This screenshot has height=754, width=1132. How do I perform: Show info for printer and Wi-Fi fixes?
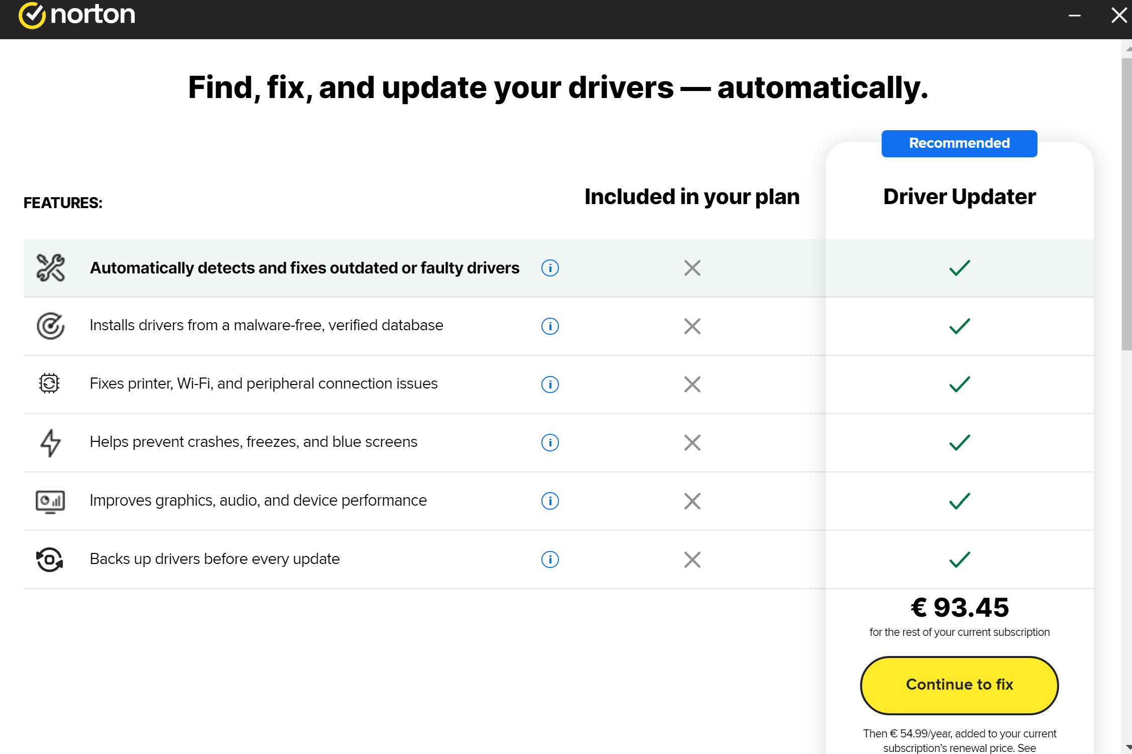(550, 385)
